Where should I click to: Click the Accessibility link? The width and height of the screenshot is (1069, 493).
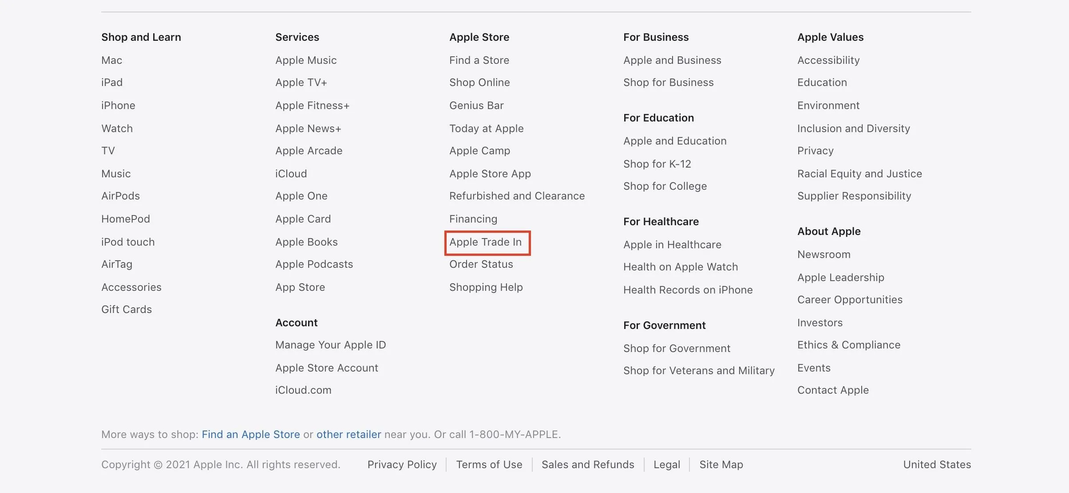[x=828, y=60]
